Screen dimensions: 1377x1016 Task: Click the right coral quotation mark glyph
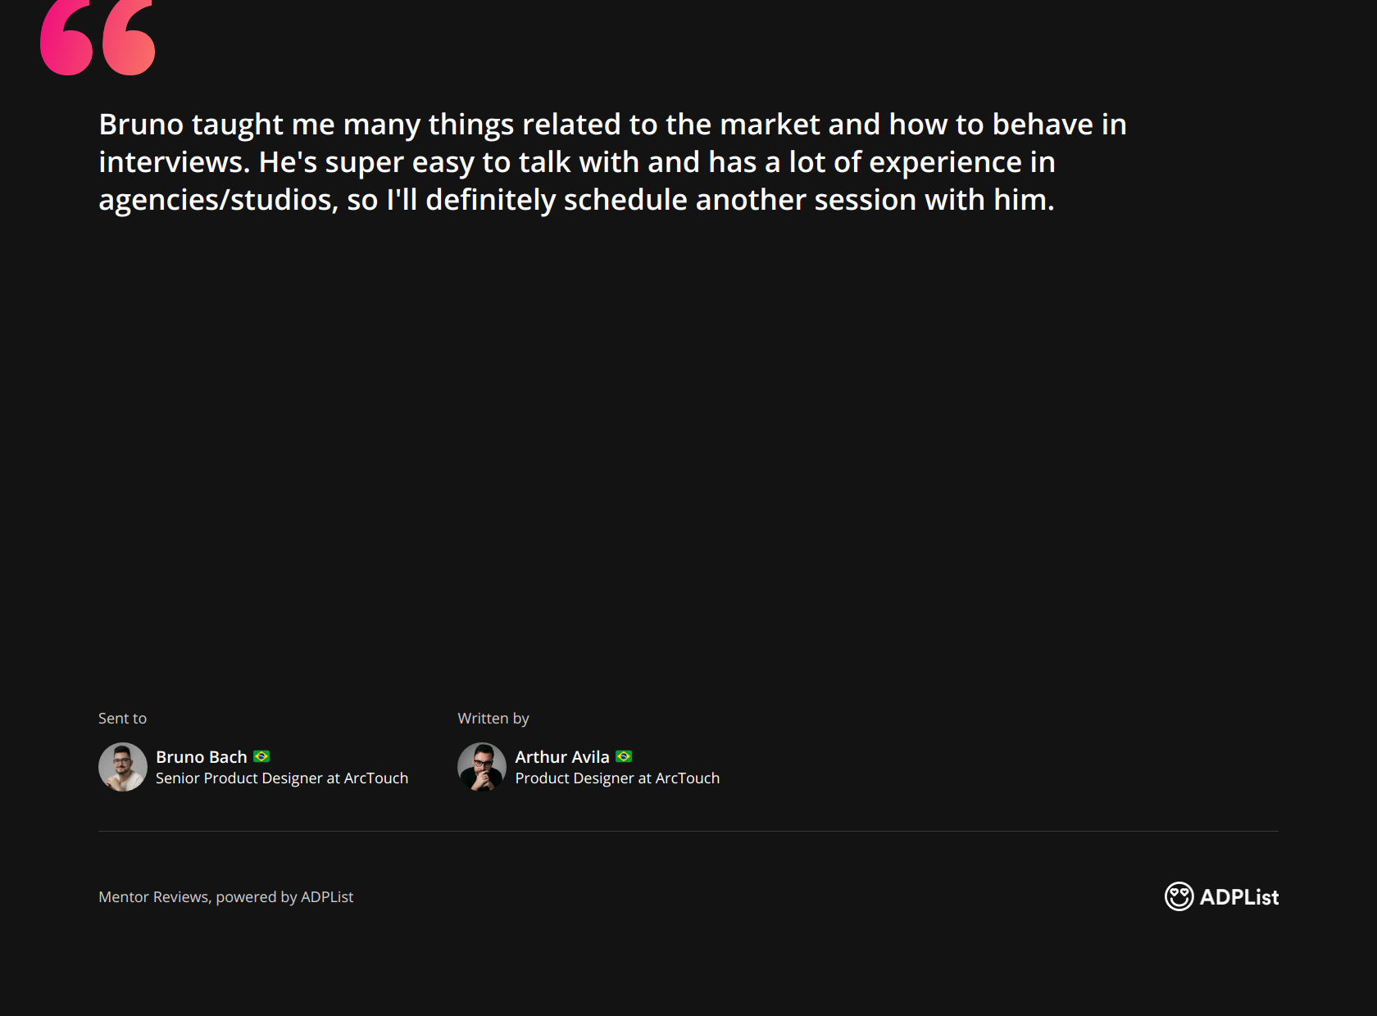pyautogui.click(x=129, y=39)
